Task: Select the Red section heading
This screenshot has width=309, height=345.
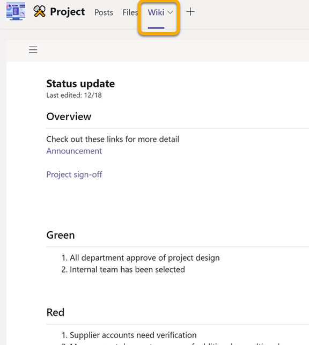Action: [x=55, y=312]
